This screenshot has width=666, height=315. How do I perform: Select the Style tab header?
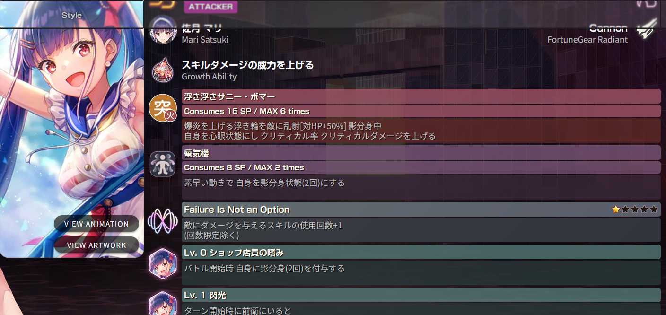72,15
